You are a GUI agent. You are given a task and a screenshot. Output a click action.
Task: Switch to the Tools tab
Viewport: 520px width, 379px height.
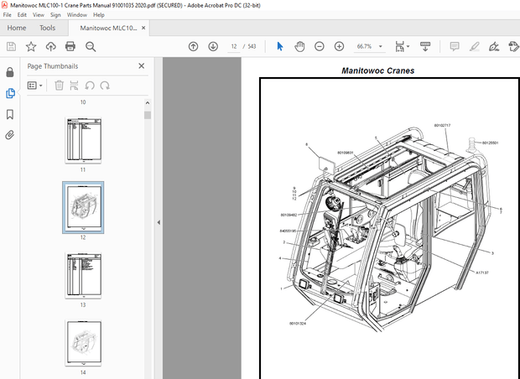click(x=48, y=28)
